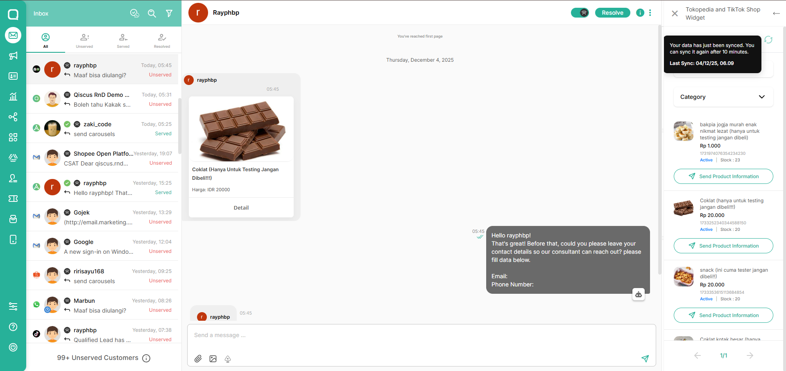786x371 pixels.
Task: Open the contacts card icon in sidebar
Action: coord(13,76)
